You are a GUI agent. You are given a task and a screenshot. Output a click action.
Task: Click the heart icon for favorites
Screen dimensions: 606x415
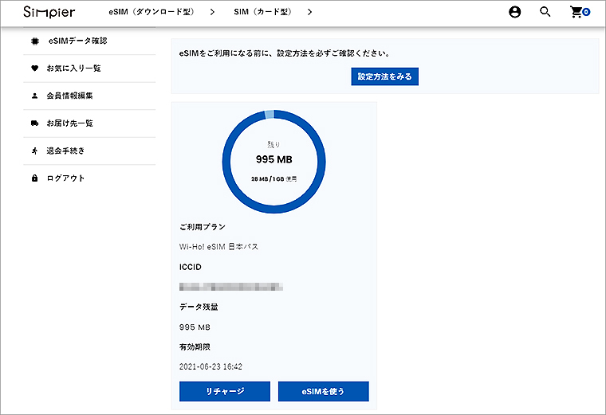click(34, 69)
